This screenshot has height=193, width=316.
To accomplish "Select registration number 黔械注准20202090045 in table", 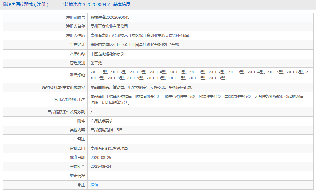I will (110, 17).
